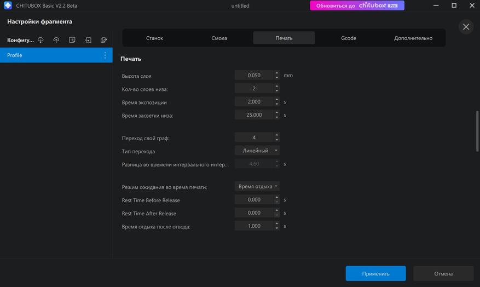Click the vertical scrollbar in settings panel

tap(477, 131)
